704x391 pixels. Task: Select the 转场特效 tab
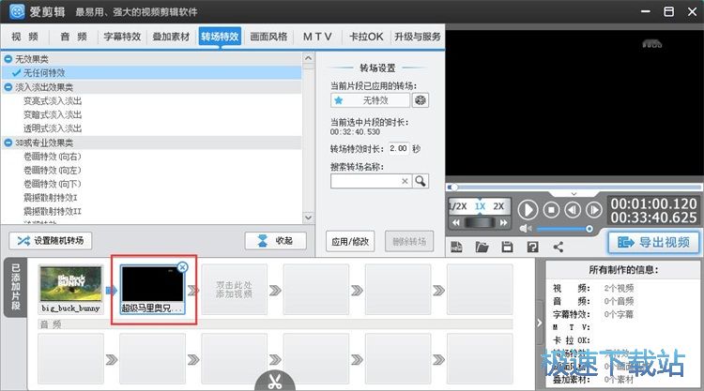coord(220,37)
